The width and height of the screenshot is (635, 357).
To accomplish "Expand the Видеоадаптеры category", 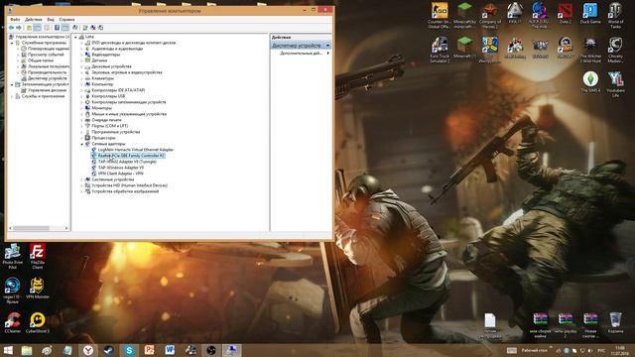I will coord(81,55).
